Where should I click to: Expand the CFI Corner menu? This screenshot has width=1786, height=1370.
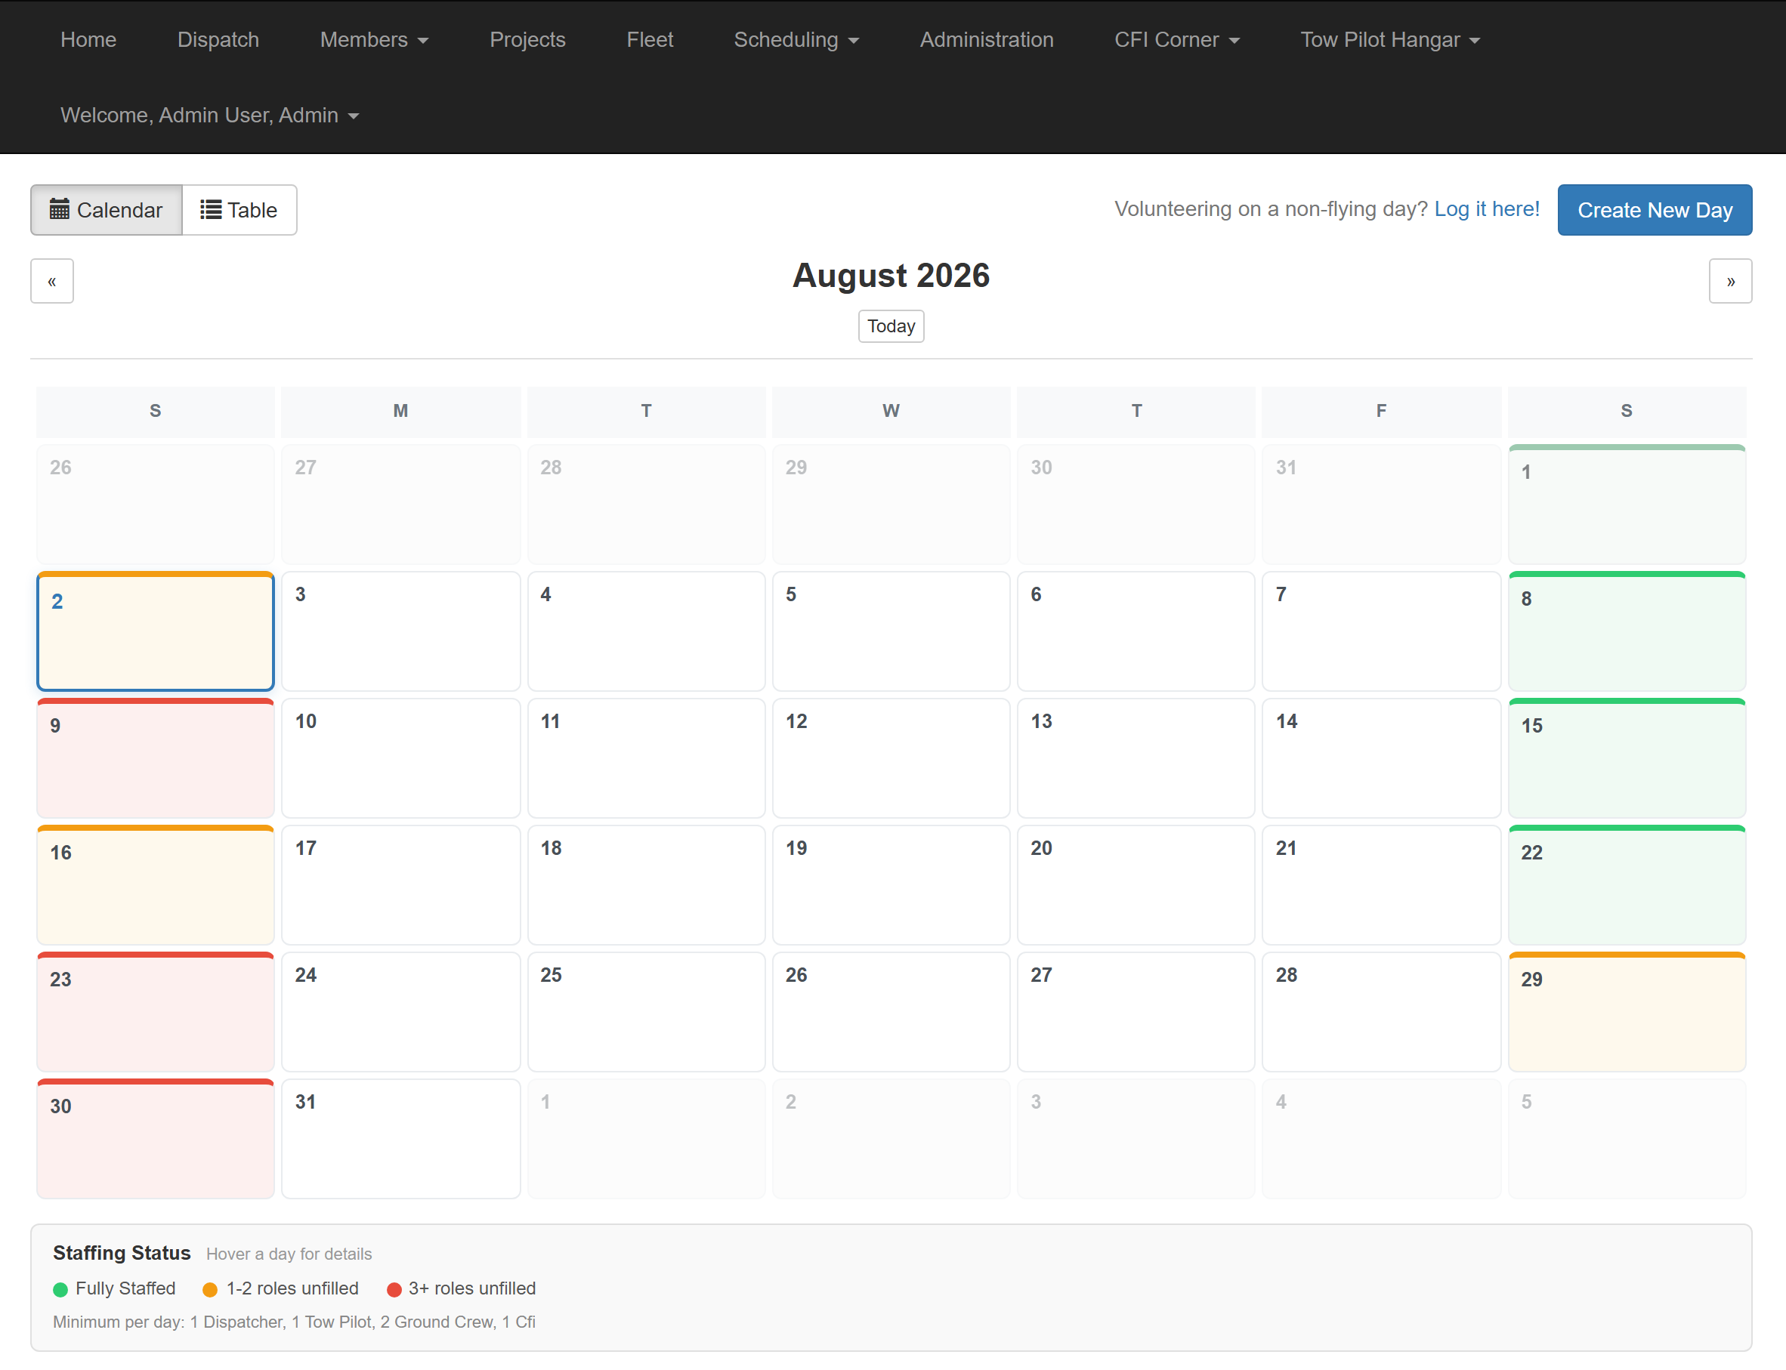click(x=1176, y=39)
